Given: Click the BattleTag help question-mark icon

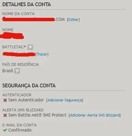Looking at the screenshot, I should tap(30, 47).
